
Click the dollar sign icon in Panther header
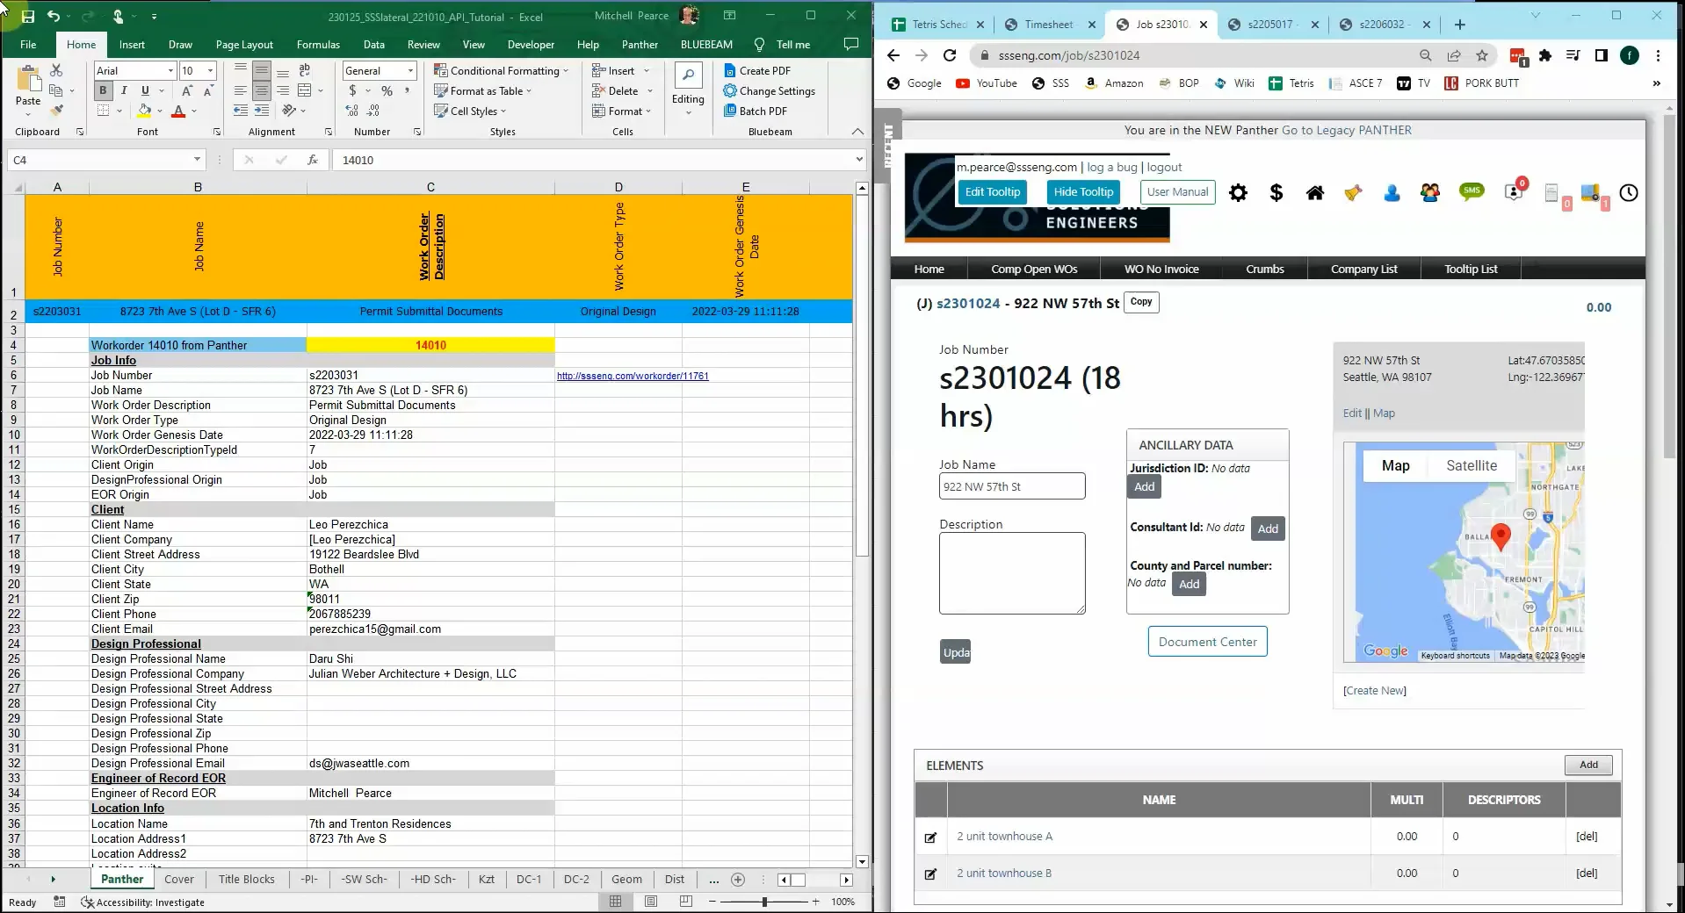coord(1276,192)
